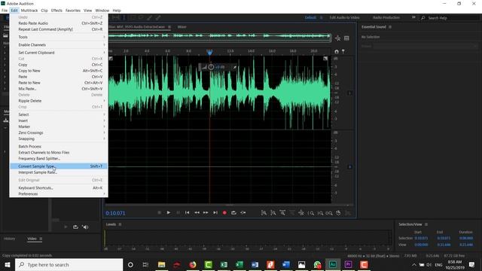The width and height of the screenshot is (482, 271).
Task: Choose Mix Paste from Edit menu
Action: (x=59, y=89)
